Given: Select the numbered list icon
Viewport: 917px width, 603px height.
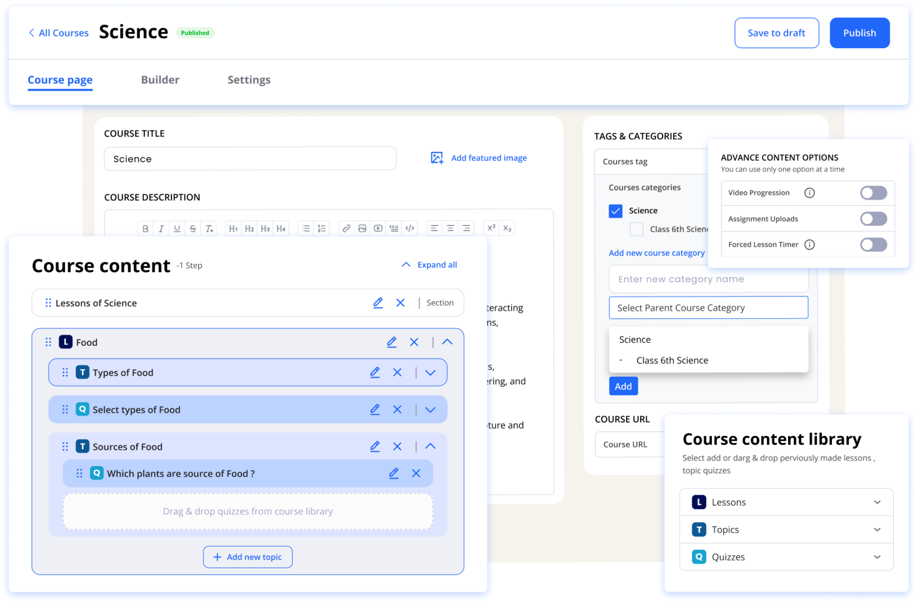Looking at the screenshot, I should click(321, 228).
